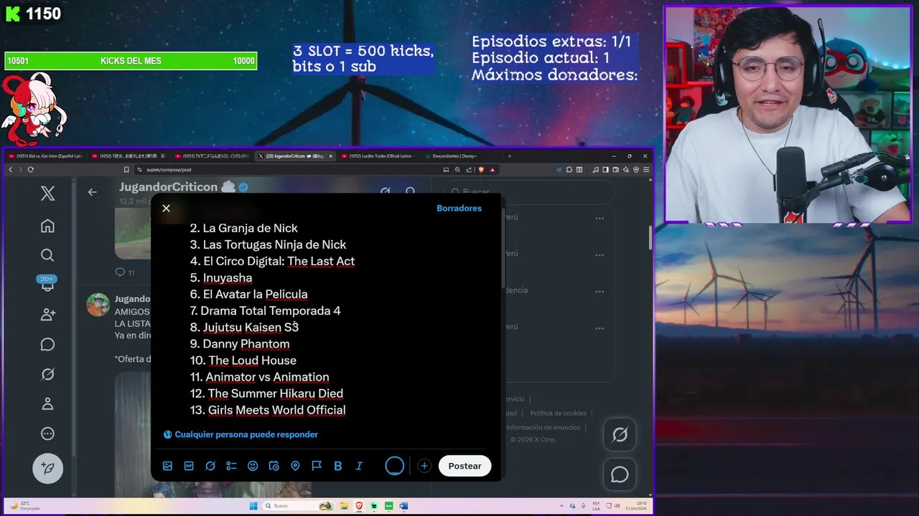The height and width of the screenshot is (516, 919).
Task: Click inside post text at 'Inuyasha' line
Action: (221, 278)
